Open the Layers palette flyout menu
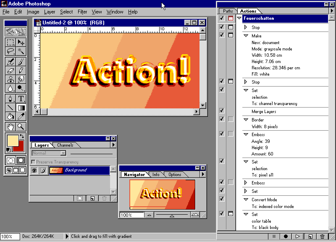 [x=113, y=145]
